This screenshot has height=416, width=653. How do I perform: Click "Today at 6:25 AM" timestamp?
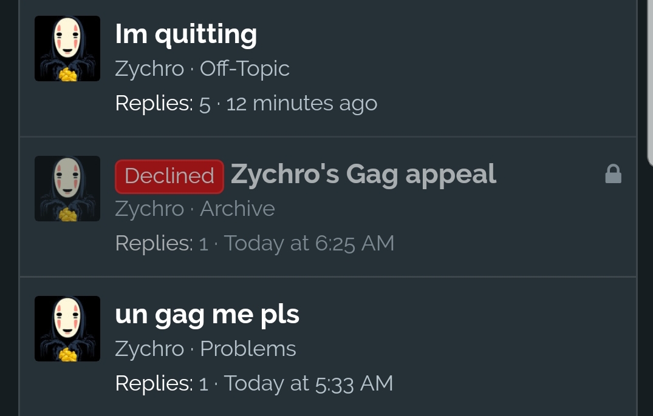coord(309,243)
